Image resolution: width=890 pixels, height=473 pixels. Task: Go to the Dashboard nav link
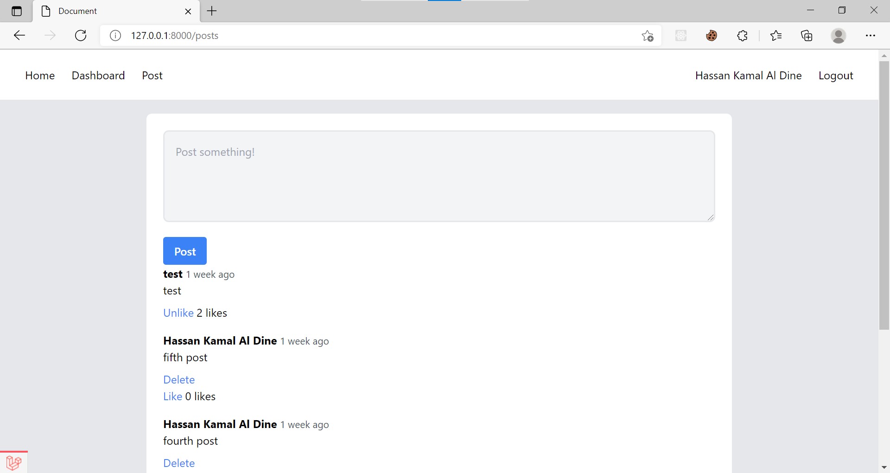coord(98,76)
